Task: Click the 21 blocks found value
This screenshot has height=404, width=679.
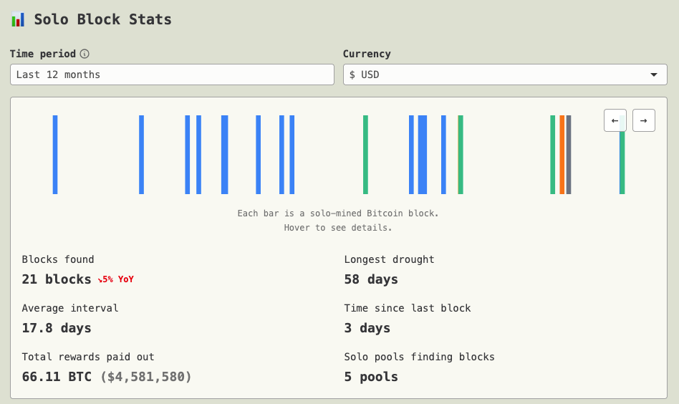Action: pyautogui.click(x=57, y=279)
